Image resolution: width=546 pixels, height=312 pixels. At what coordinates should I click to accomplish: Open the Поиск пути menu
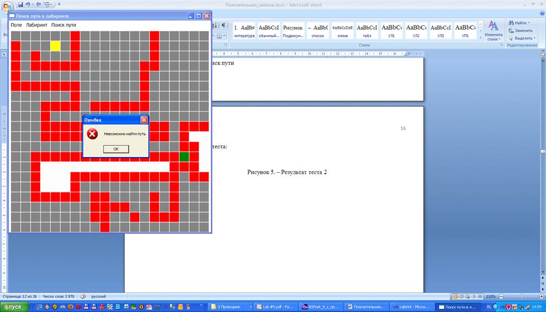[x=63, y=25]
